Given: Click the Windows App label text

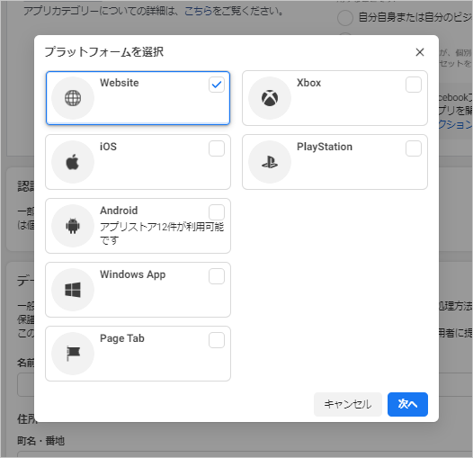Looking at the screenshot, I should [x=133, y=274].
